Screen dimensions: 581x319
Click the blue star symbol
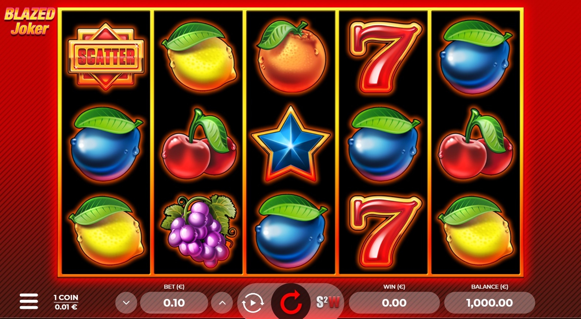pyautogui.click(x=290, y=144)
